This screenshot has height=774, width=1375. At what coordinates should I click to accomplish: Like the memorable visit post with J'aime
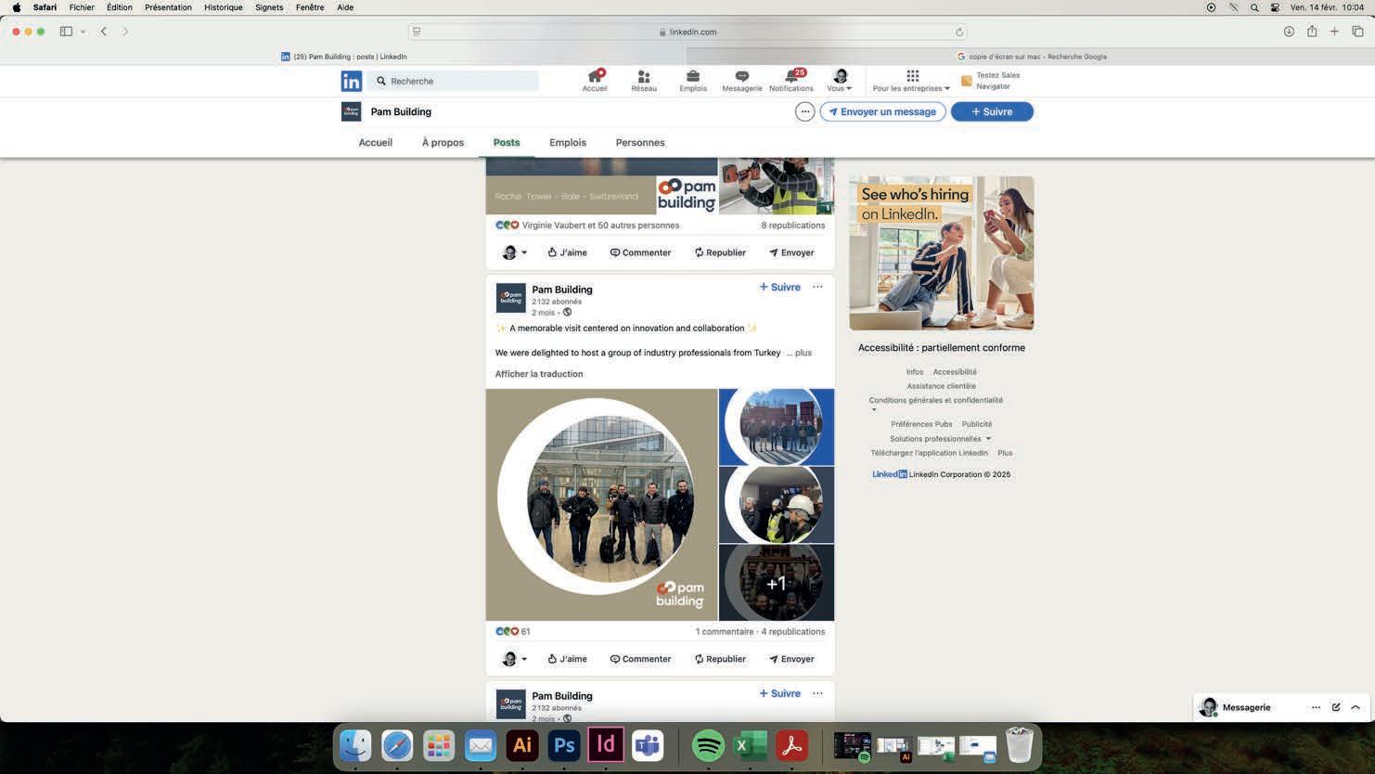click(x=567, y=659)
